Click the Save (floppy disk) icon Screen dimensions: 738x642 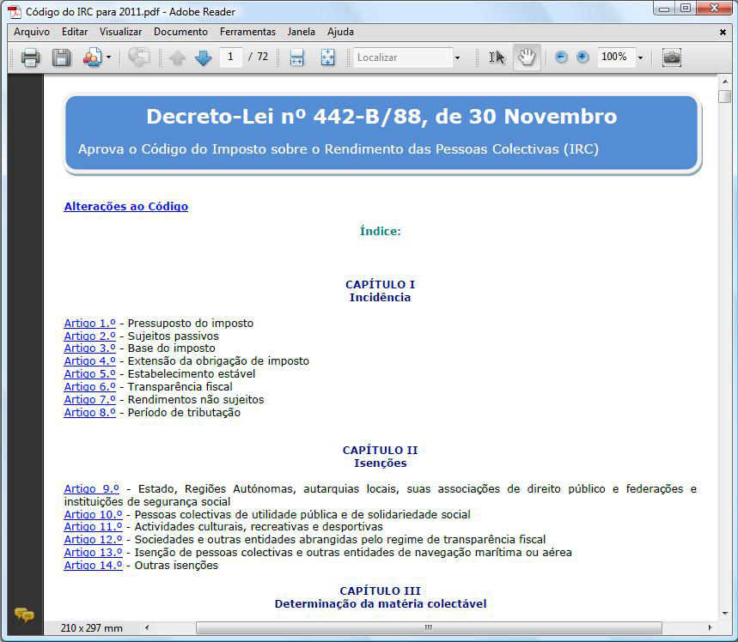(61, 58)
